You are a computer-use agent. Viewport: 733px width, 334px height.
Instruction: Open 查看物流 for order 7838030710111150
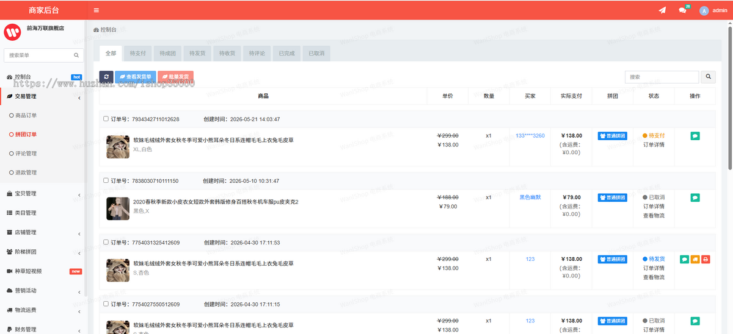[654, 216]
